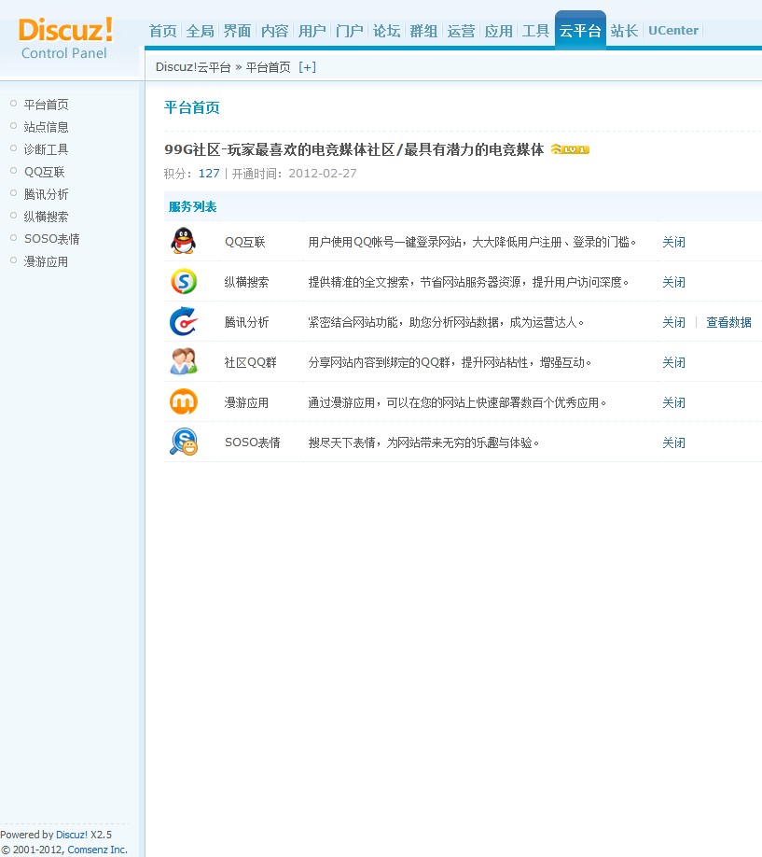Click the 开通时间 2012-02-27 date

(x=323, y=174)
